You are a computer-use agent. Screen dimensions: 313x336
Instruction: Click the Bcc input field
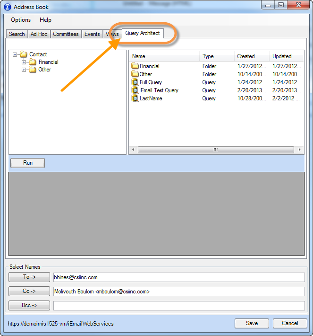pyautogui.click(x=179, y=306)
